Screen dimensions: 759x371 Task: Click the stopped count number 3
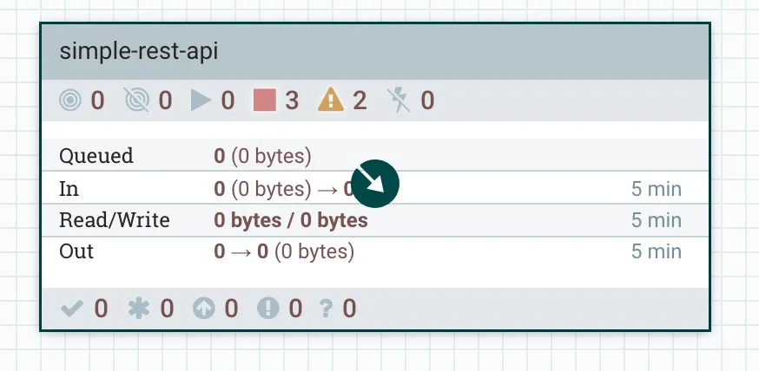click(292, 101)
